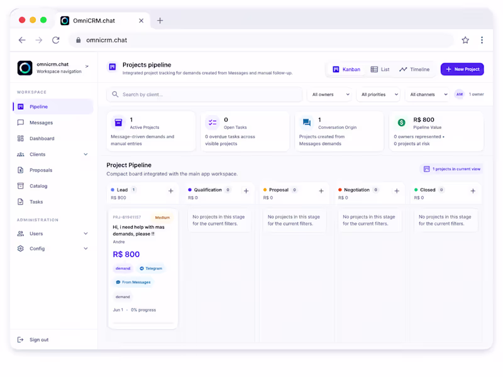Image resolution: width=503 pixels, height=377 pixels.
Task: Click the Conversation Origin chat icon
Action: [307, 123]
